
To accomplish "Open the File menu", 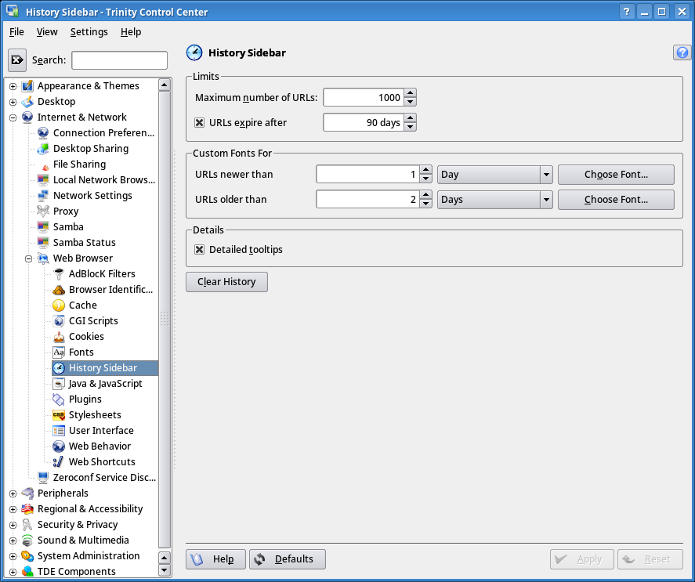I will pyautogui.click(x=16, y=32).
